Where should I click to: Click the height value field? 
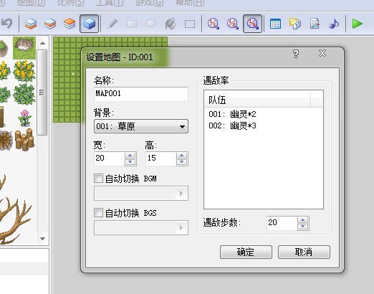[161, 158]
